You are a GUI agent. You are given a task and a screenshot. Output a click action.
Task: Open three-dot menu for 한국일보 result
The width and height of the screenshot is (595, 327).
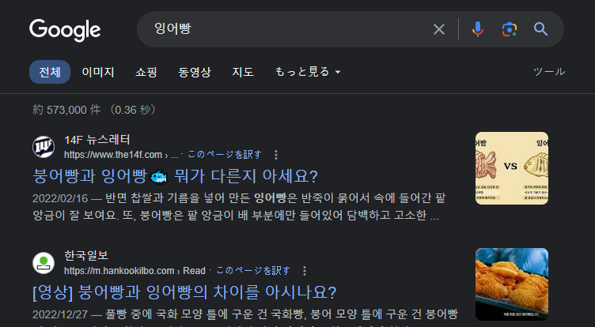click(305, 271)
